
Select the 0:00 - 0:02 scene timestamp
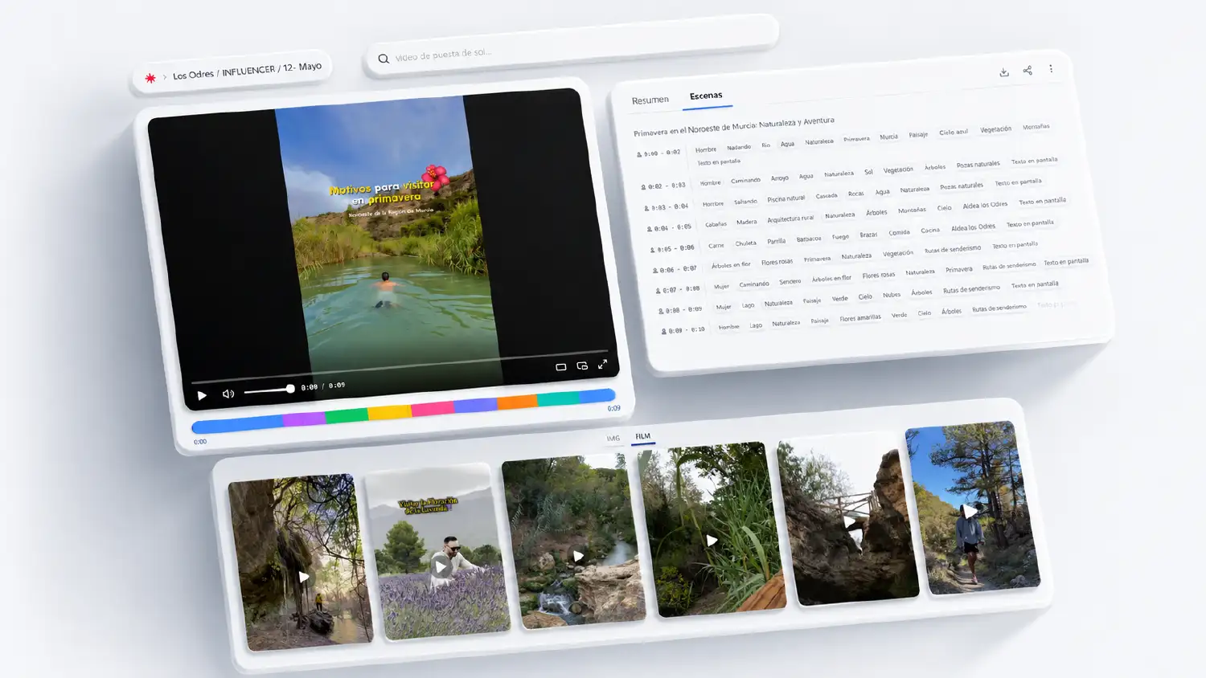click(x=659, y=153)
